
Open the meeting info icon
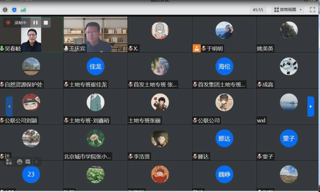5,10
